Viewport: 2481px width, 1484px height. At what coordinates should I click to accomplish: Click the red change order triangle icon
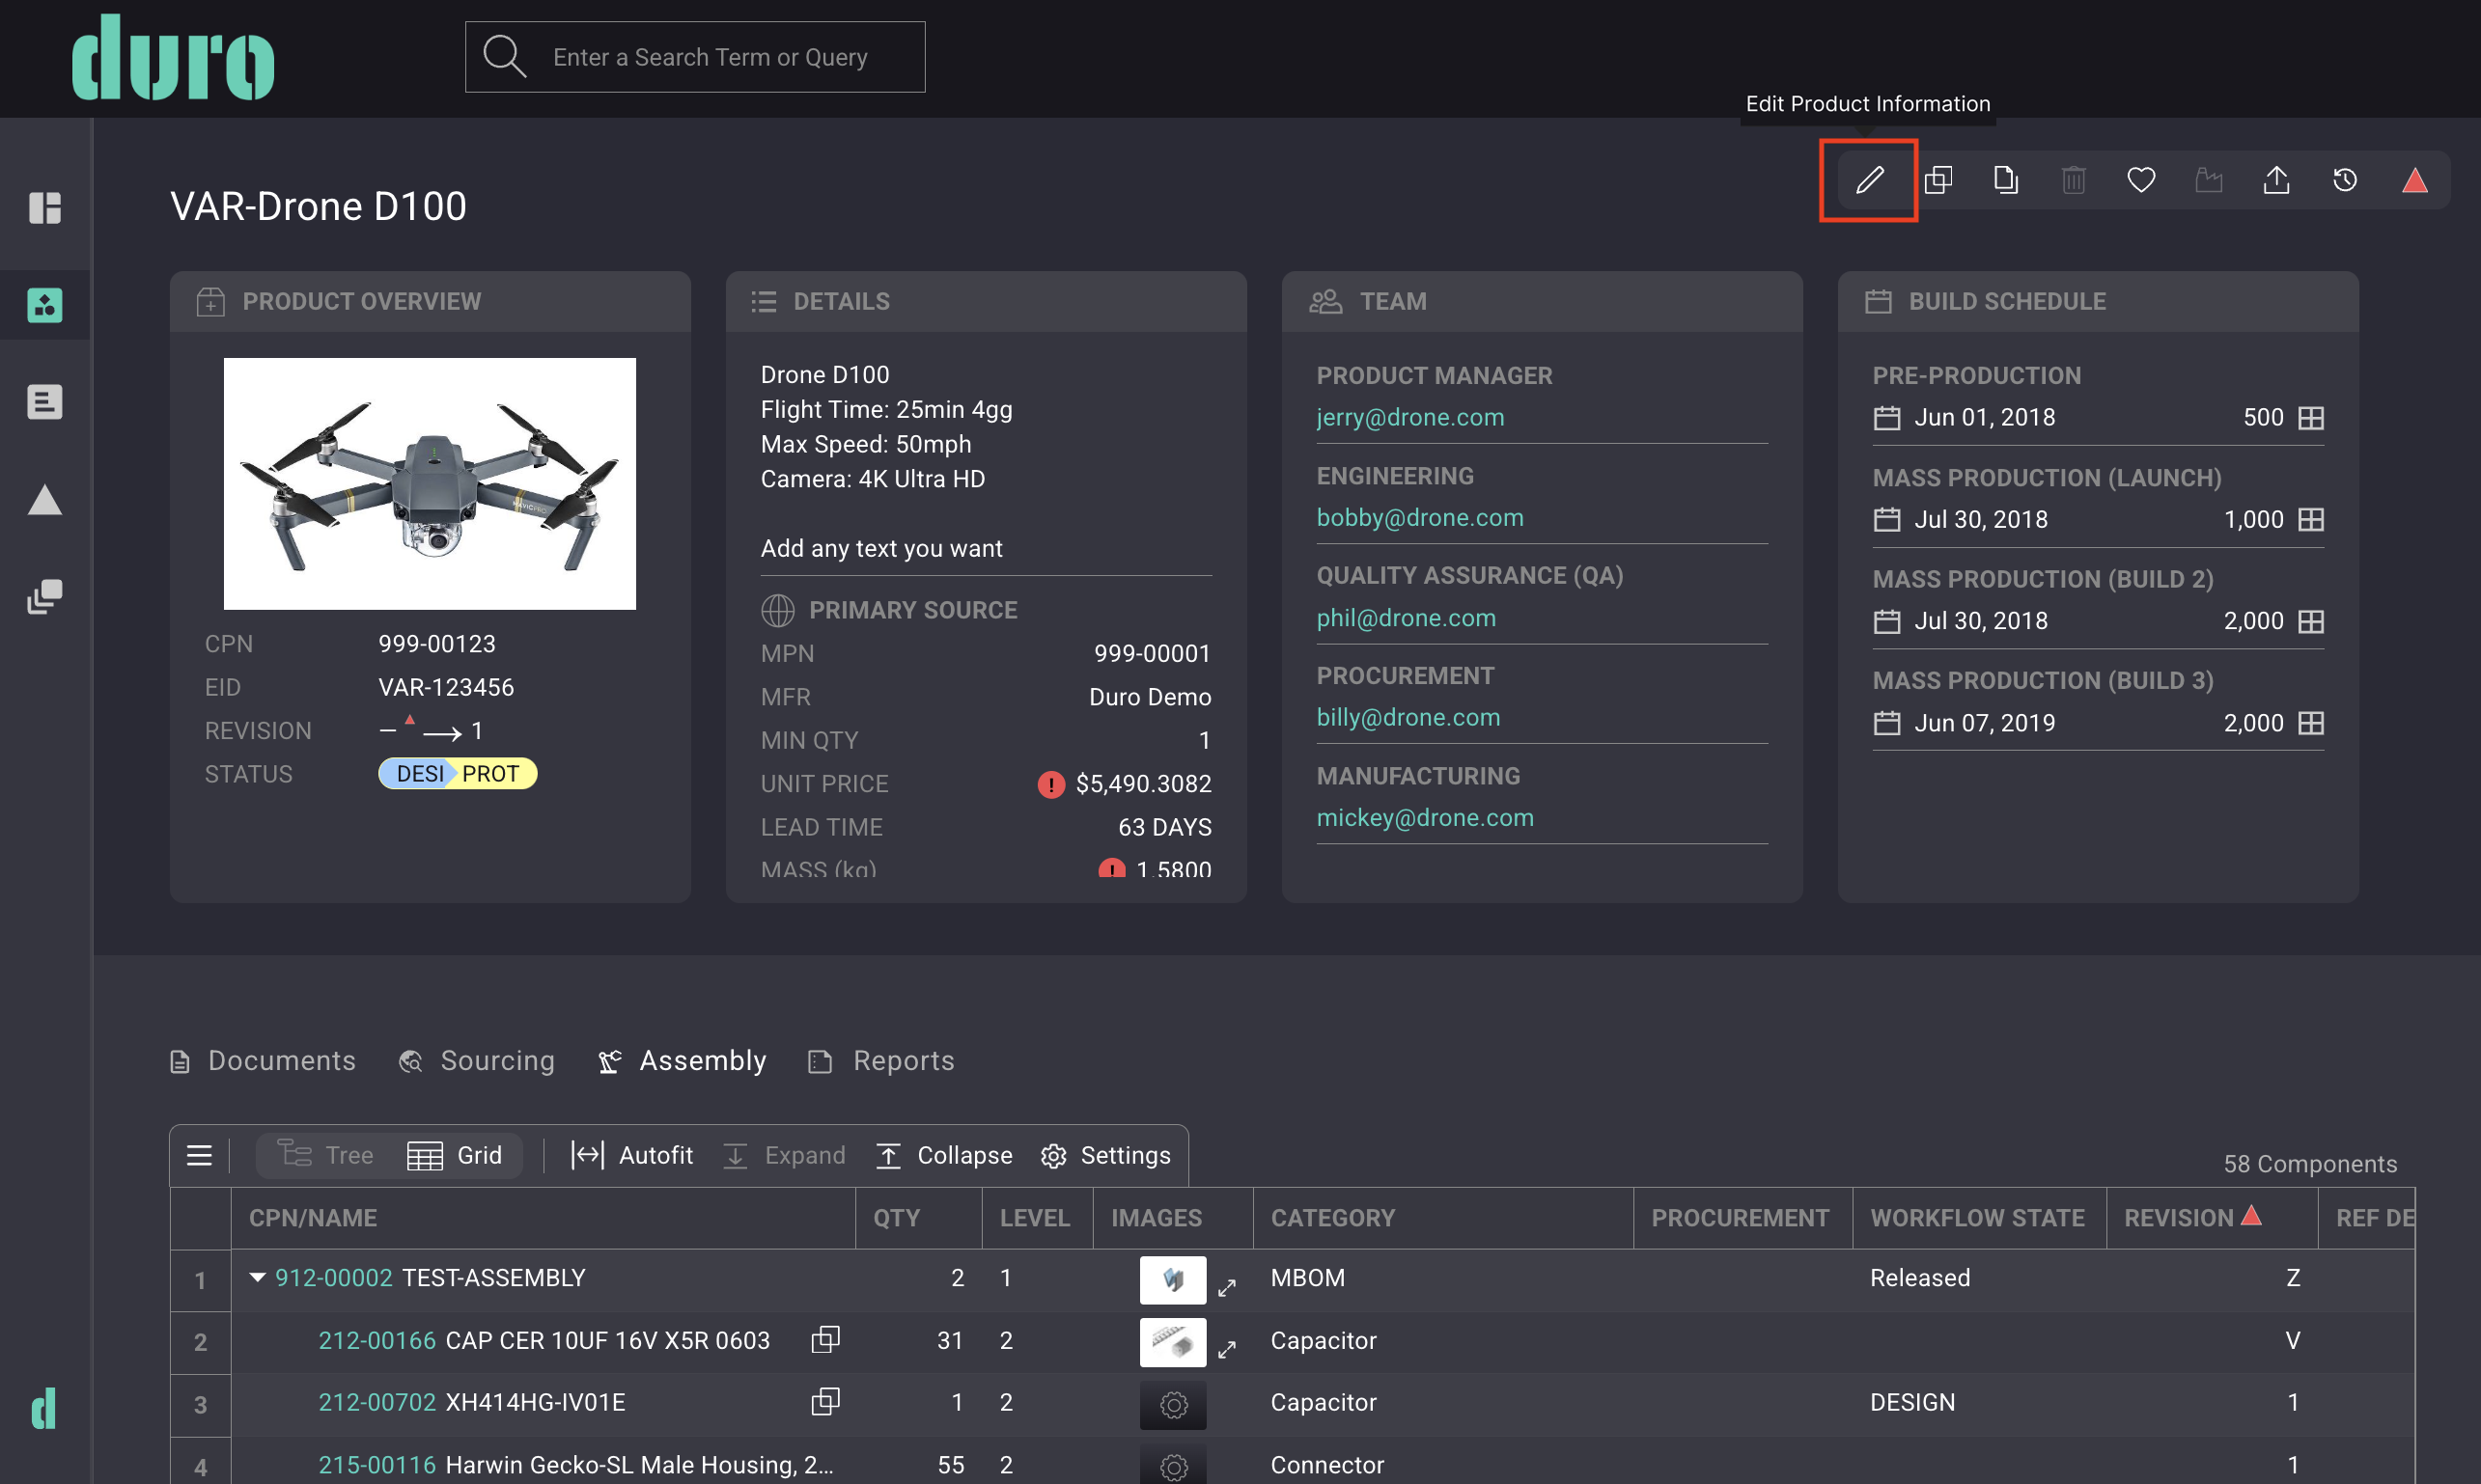2414,180
